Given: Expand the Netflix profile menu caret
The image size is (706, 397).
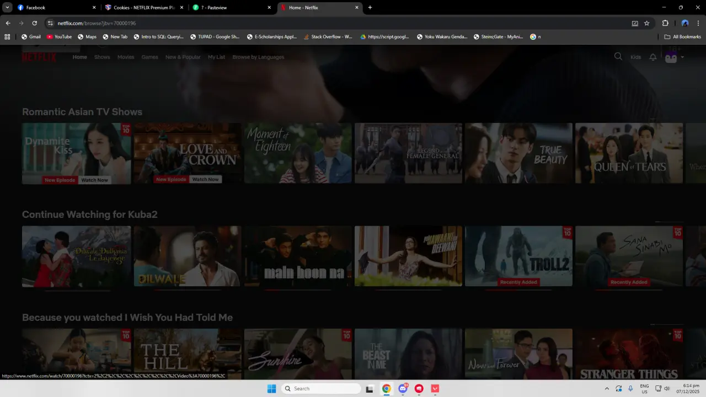Looking at the screenshot, I should click(x=682, y=57).
